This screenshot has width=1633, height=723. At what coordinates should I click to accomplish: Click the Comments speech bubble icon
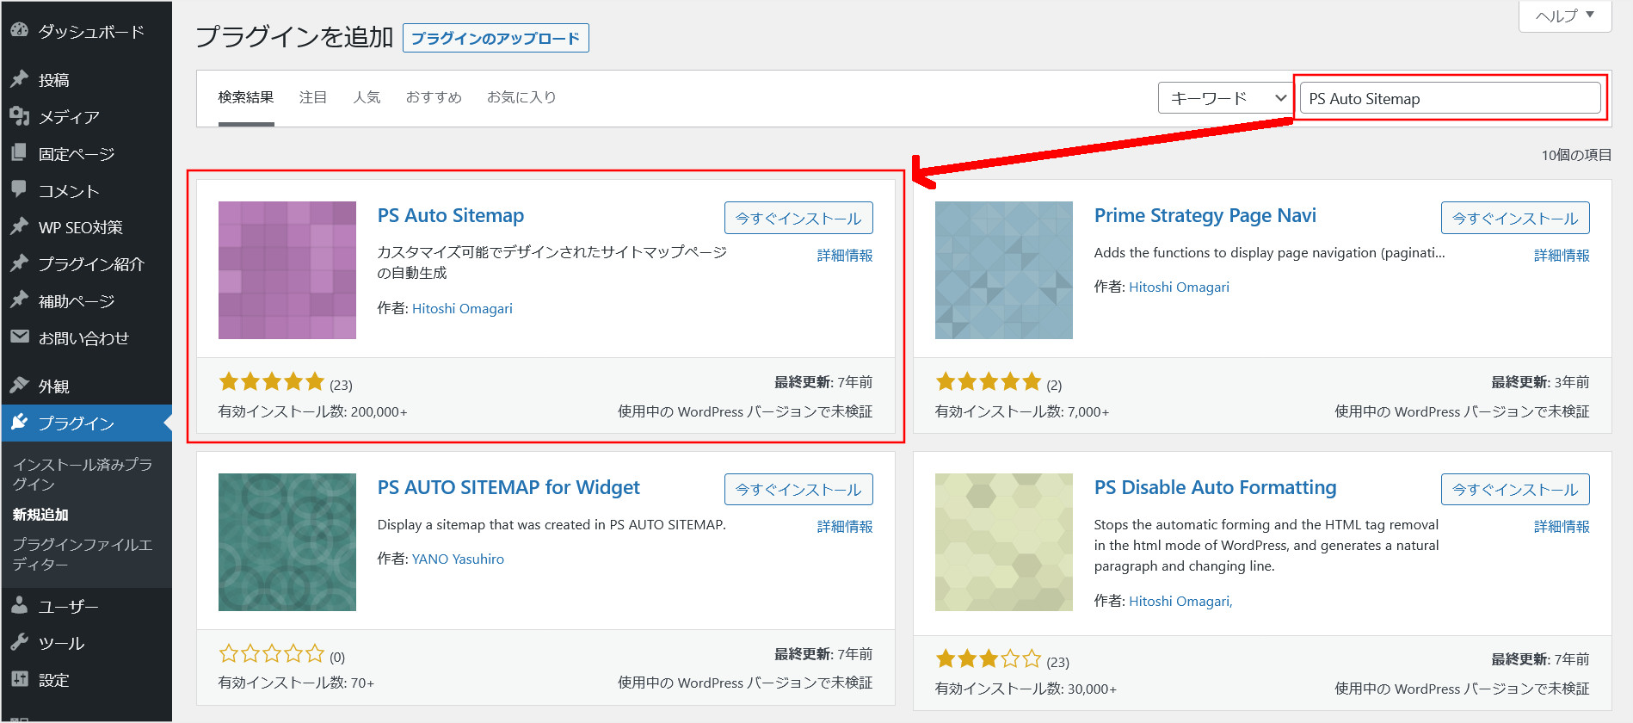pos(19,189)
